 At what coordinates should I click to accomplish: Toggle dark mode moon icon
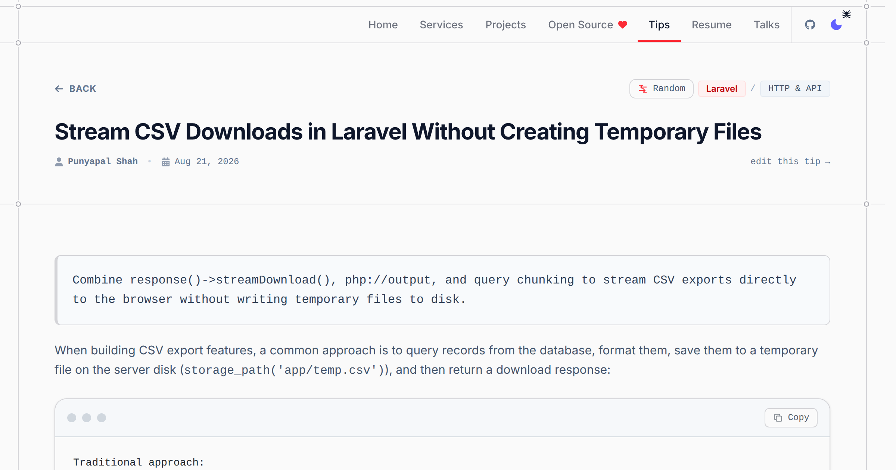coord(836,25)
